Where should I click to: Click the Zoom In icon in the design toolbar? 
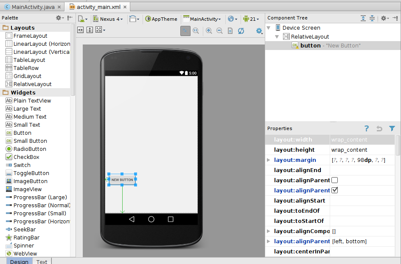point(209,31)
